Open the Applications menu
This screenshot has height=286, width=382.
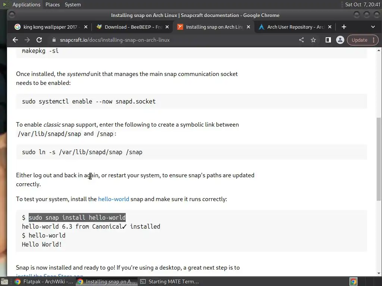pyautogui.click(x=26, y=4)
